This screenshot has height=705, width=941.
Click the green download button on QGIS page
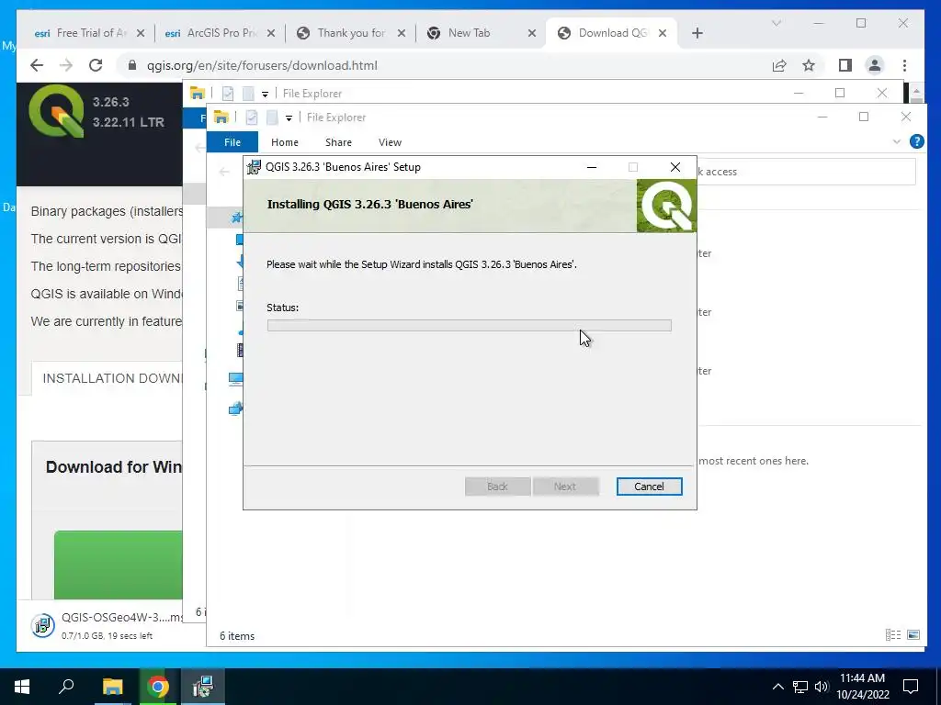(119, 565)
